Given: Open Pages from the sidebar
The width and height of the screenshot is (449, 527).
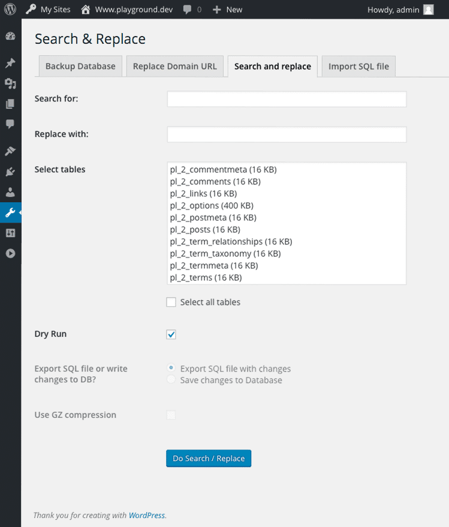Looking at the screenshot, I should (10, 104).
